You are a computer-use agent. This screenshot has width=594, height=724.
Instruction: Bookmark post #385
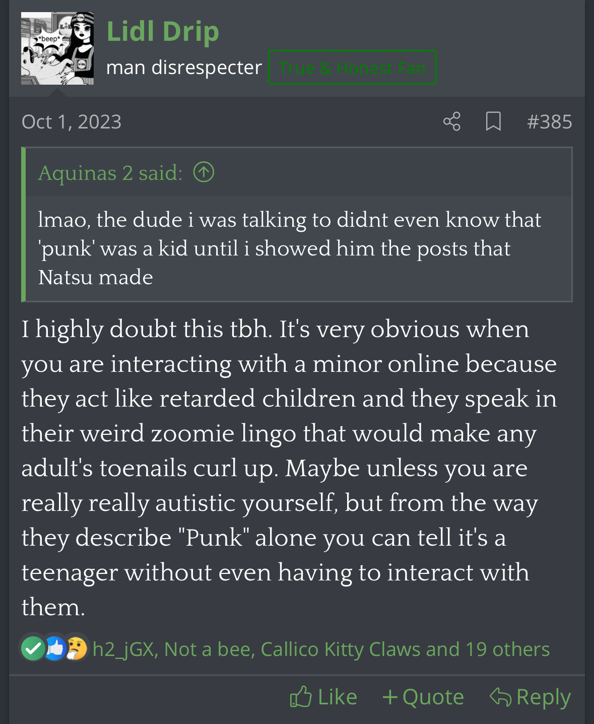[493, 121]
